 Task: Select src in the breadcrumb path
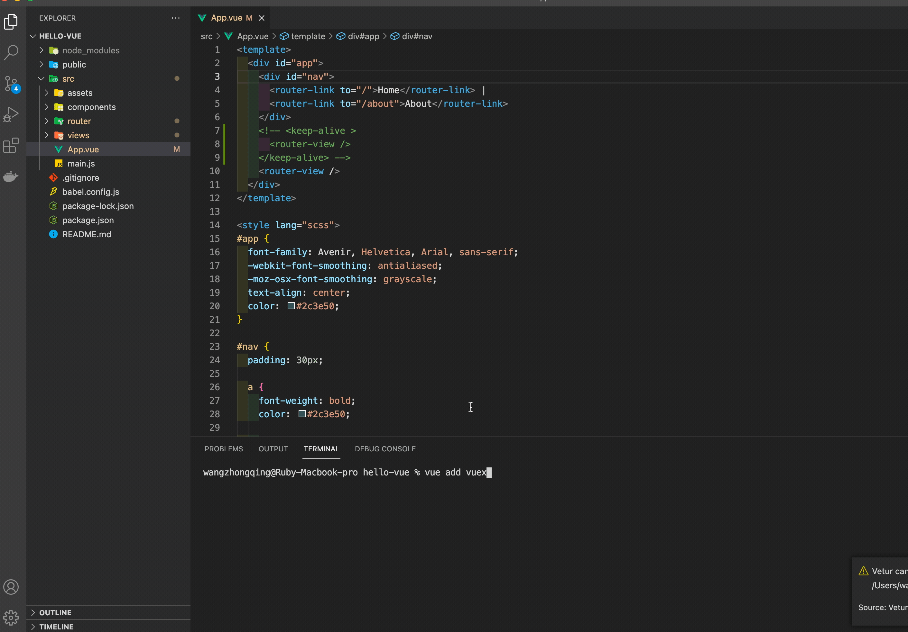click(207, 36)
